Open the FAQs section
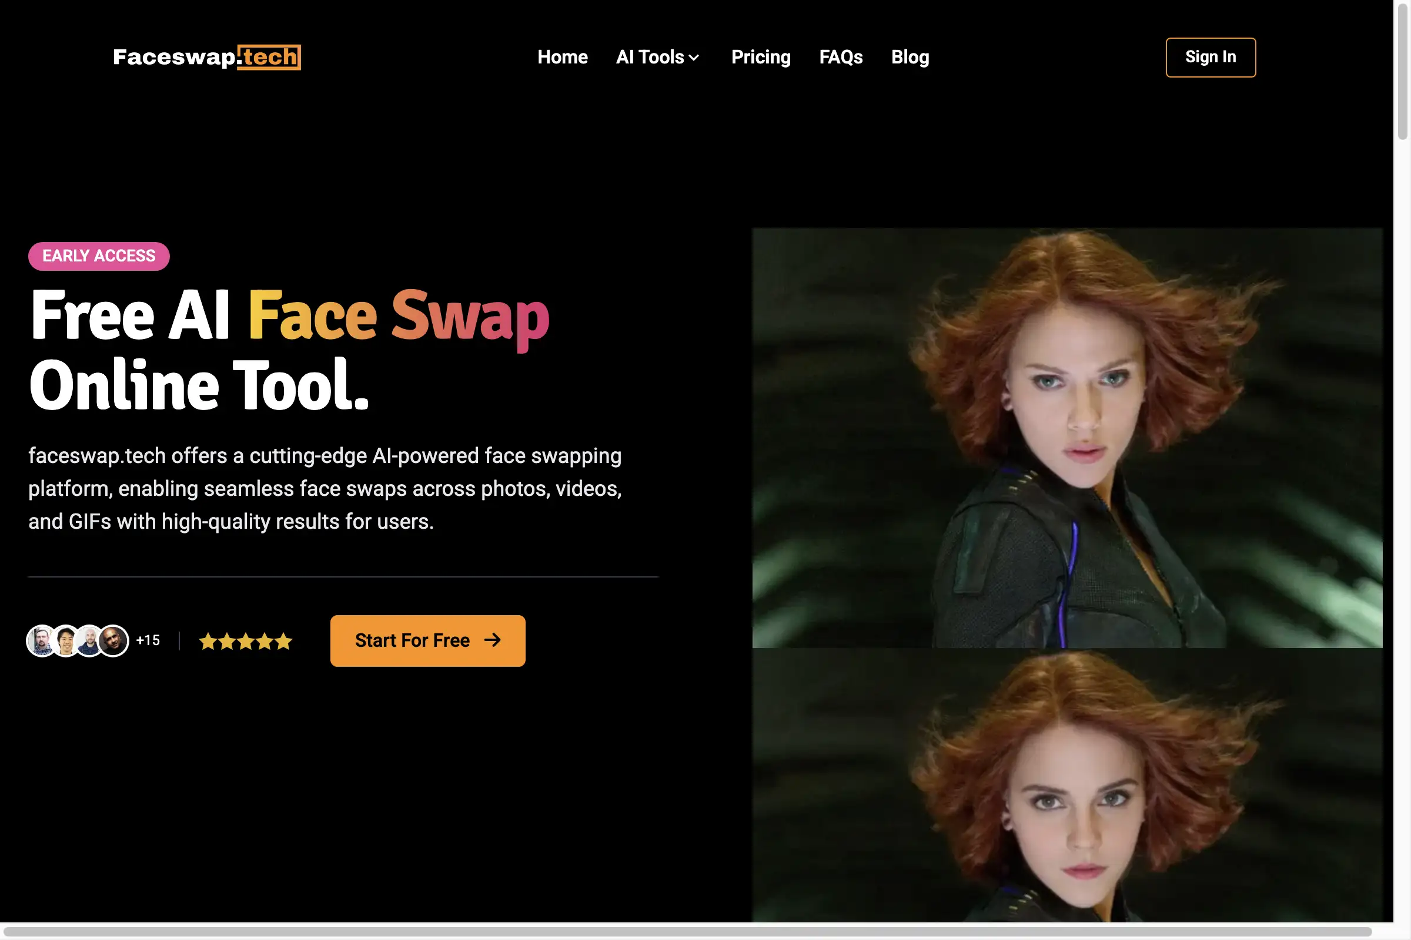Viewport: 1411px width, 940px height. pos(841,57)
